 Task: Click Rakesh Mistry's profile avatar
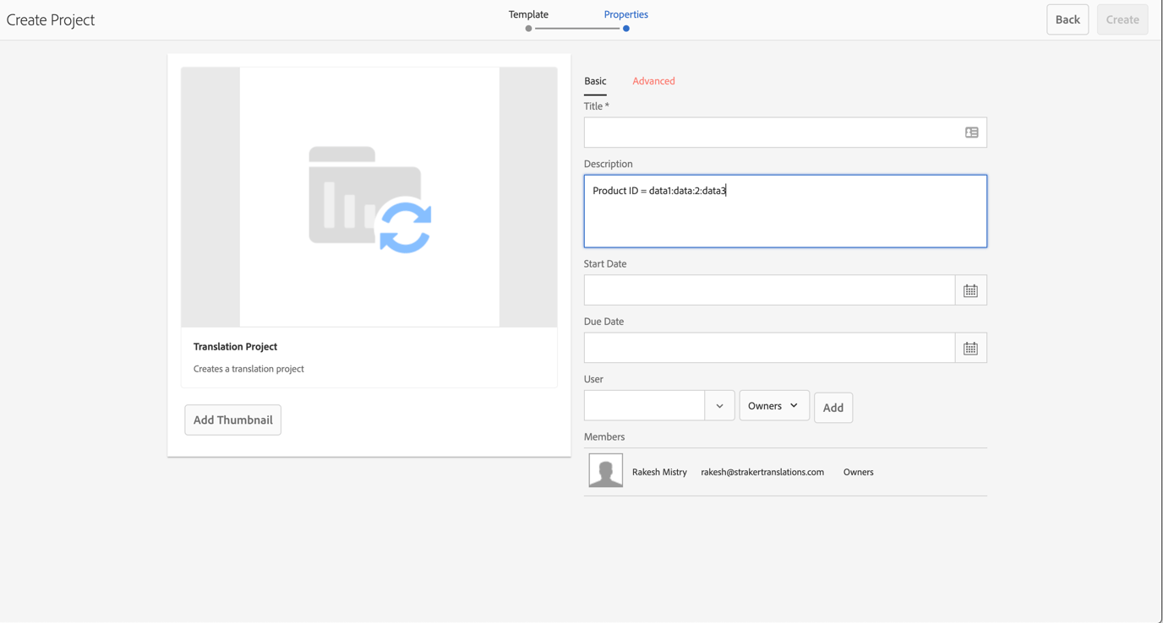tap(605, 470)
